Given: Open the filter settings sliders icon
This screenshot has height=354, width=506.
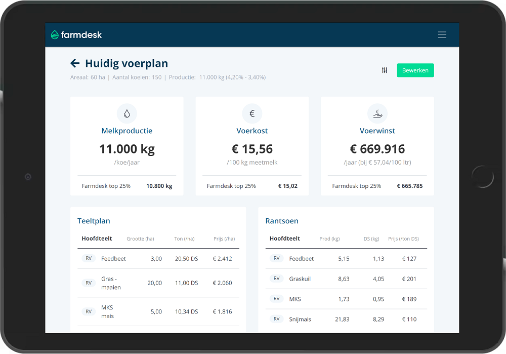Looking at the screenshot, I should click(385, 70).
